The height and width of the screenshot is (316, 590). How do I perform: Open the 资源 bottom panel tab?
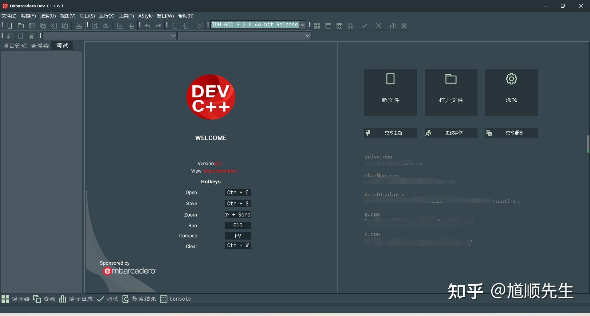point(44,299)
